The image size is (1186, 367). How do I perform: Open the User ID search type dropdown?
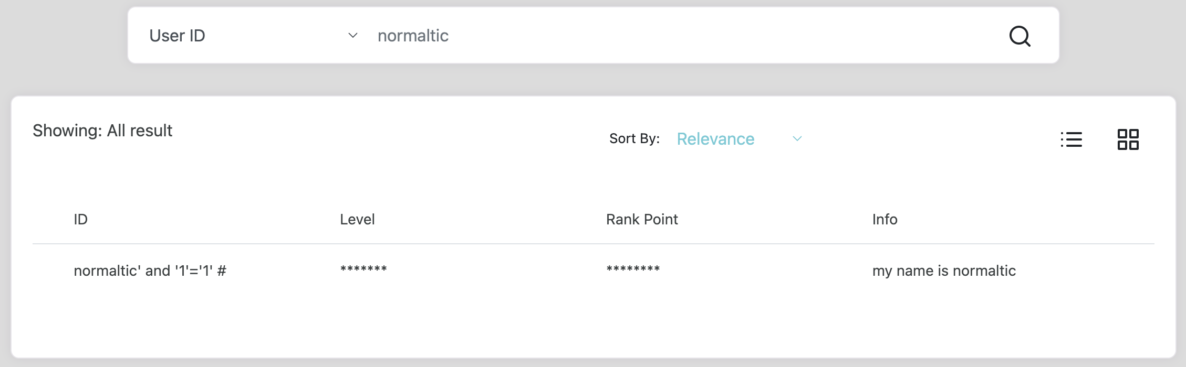[252, 36]
